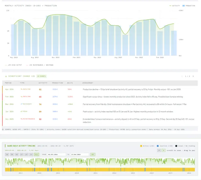The width and height of the screenshot is (201, 180).
Task: Click the events count badge
Action: point(42,76)
